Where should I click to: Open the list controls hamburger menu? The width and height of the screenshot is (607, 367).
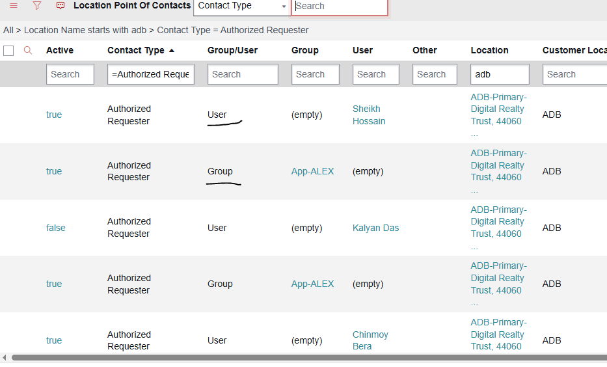[14, 6]
